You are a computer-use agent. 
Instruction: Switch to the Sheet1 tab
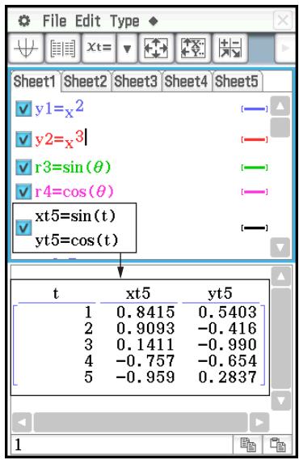tap(35, 81)
